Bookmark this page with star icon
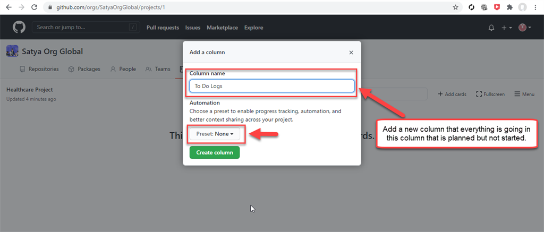Screen dimensions: 544x232 455,7
